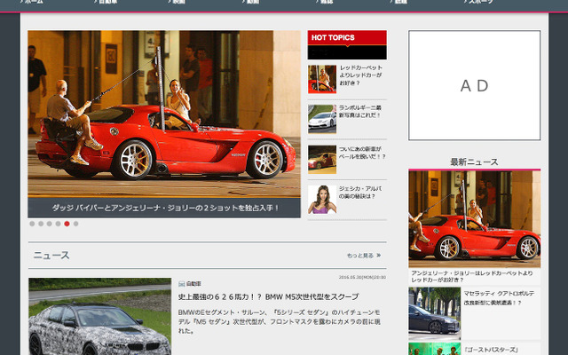Select the third carousel dot indicator
Image resolution: width=568 pixels, height=355 pixels.
click(x=50, y=224)
